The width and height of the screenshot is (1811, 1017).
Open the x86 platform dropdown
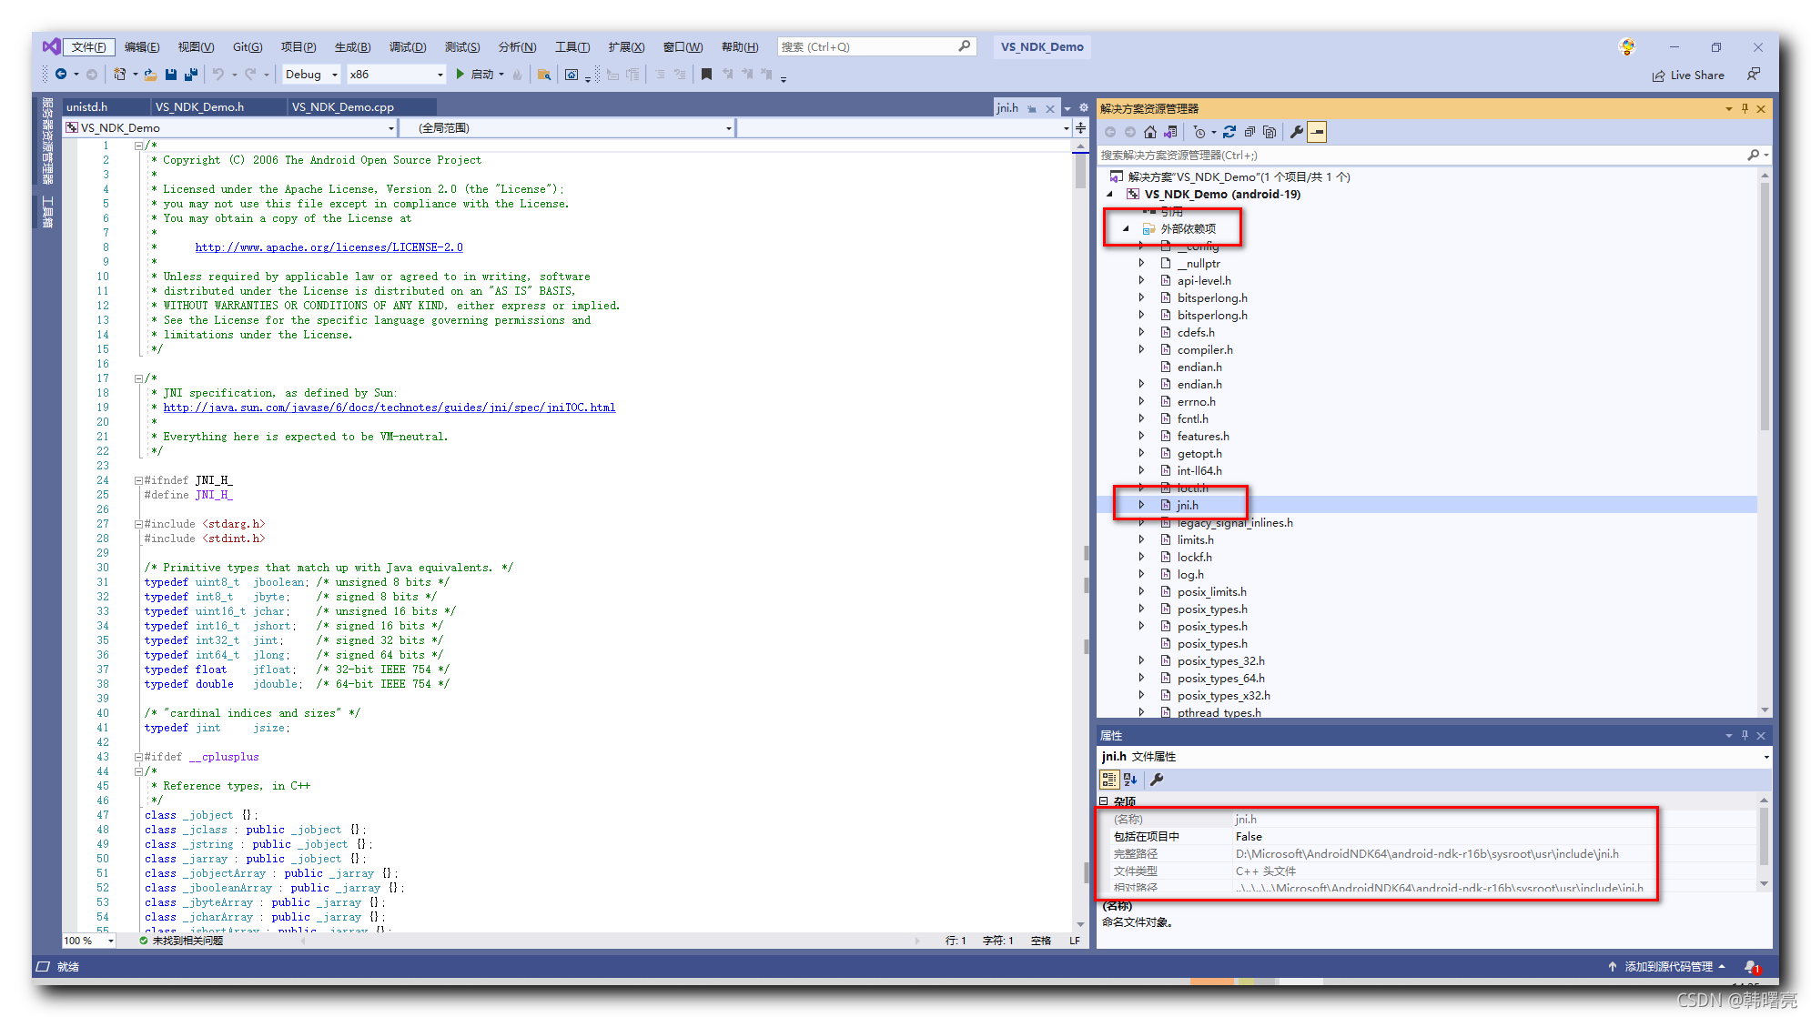click(440, 75)
